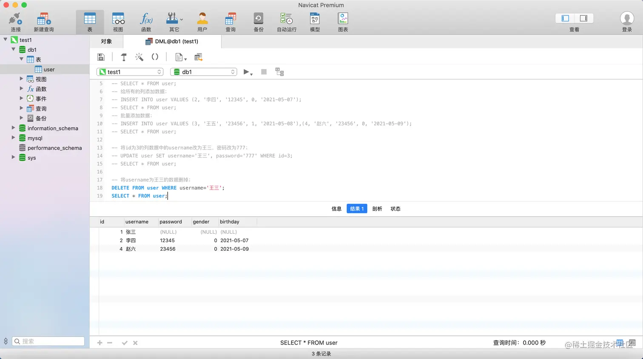The image size is (643, 359).
Task: Apply changes with the checkmark button
Action: point(125,343)
